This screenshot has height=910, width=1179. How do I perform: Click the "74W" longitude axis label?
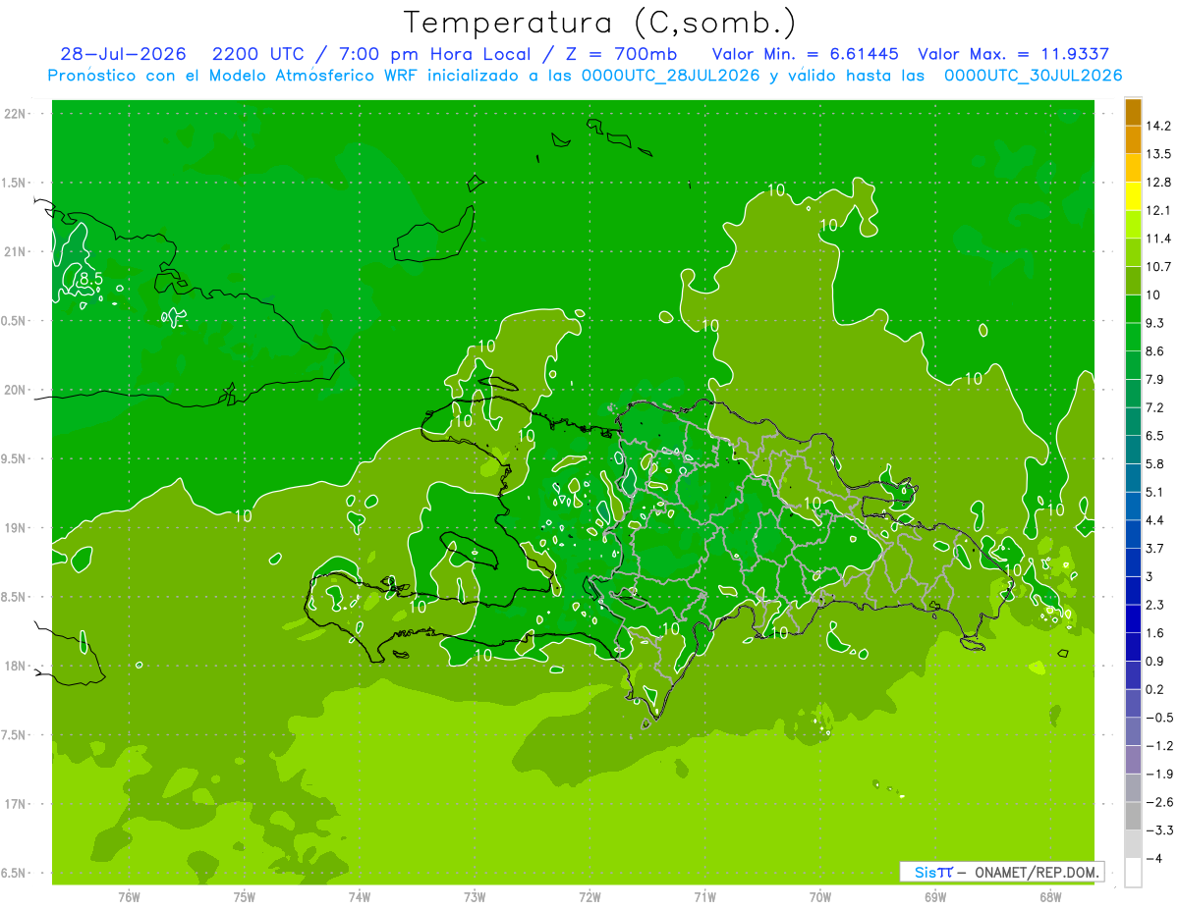[359, 897]
